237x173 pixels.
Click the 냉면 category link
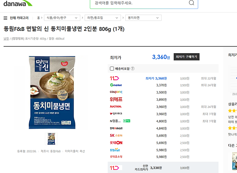tap(6, 38)
